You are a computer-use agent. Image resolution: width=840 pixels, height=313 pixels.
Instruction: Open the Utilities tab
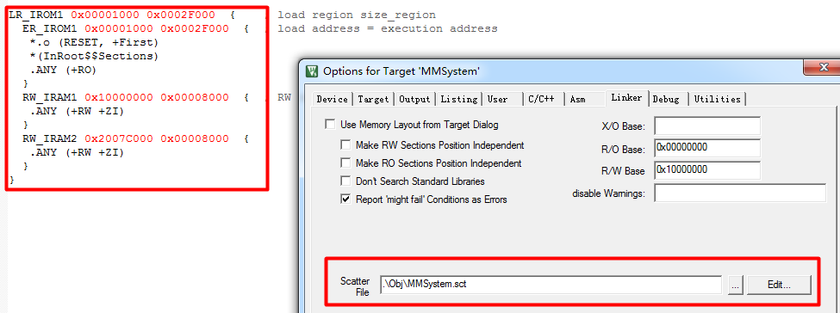pos(718,99)
